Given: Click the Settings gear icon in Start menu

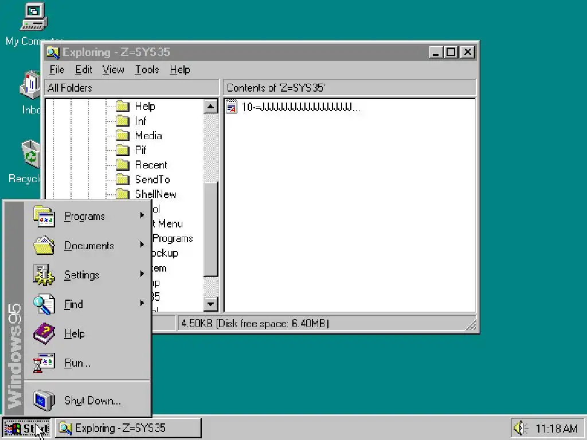Looking at the screenshot, I should pyautogui.click(x=44, y=274).
